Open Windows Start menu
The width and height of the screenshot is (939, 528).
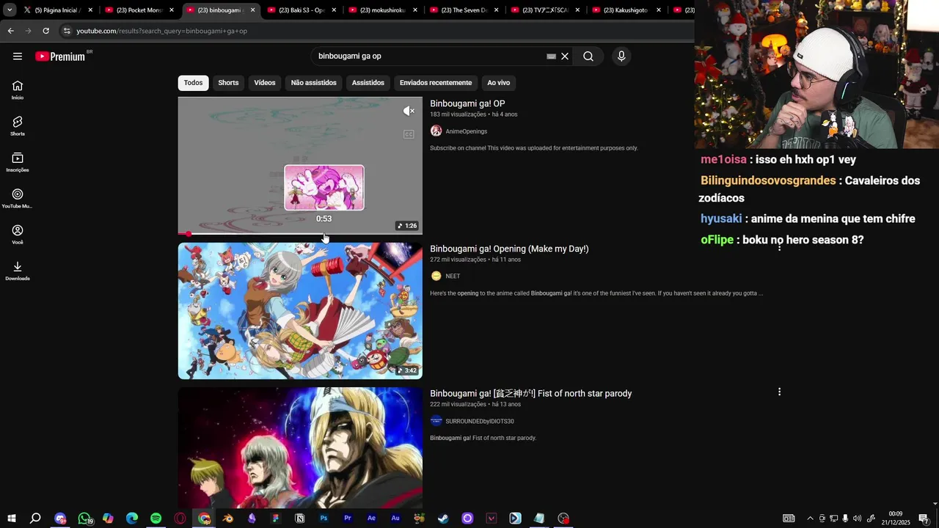coord(11,518)
